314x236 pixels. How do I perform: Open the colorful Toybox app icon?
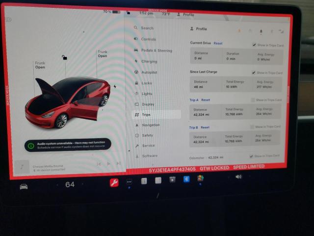point(201,178)
